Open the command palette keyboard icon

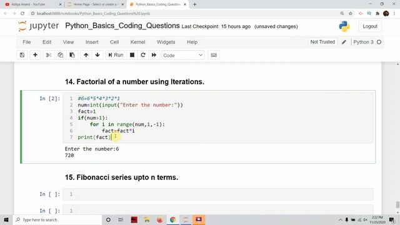(x=214, y=55)
